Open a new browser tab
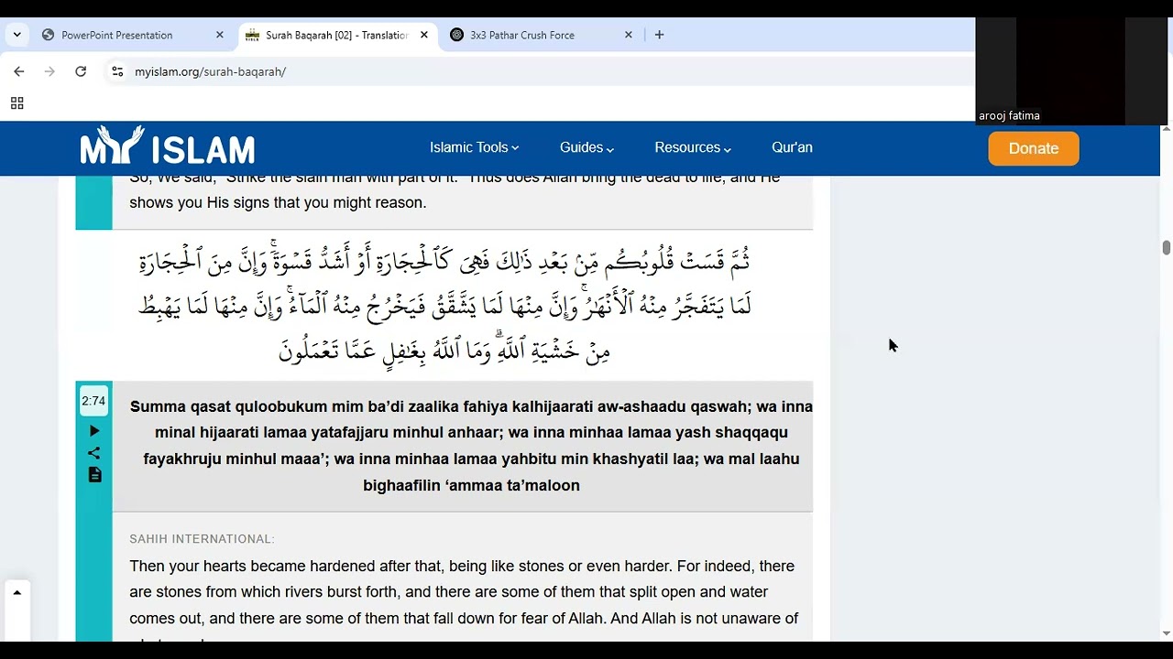 tap(659, 35)
